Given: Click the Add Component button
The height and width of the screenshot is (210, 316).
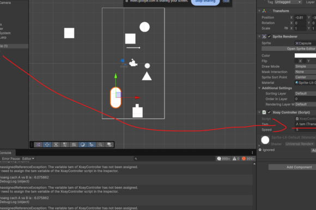Looking at the screenshot, I should tap(299, 167).
